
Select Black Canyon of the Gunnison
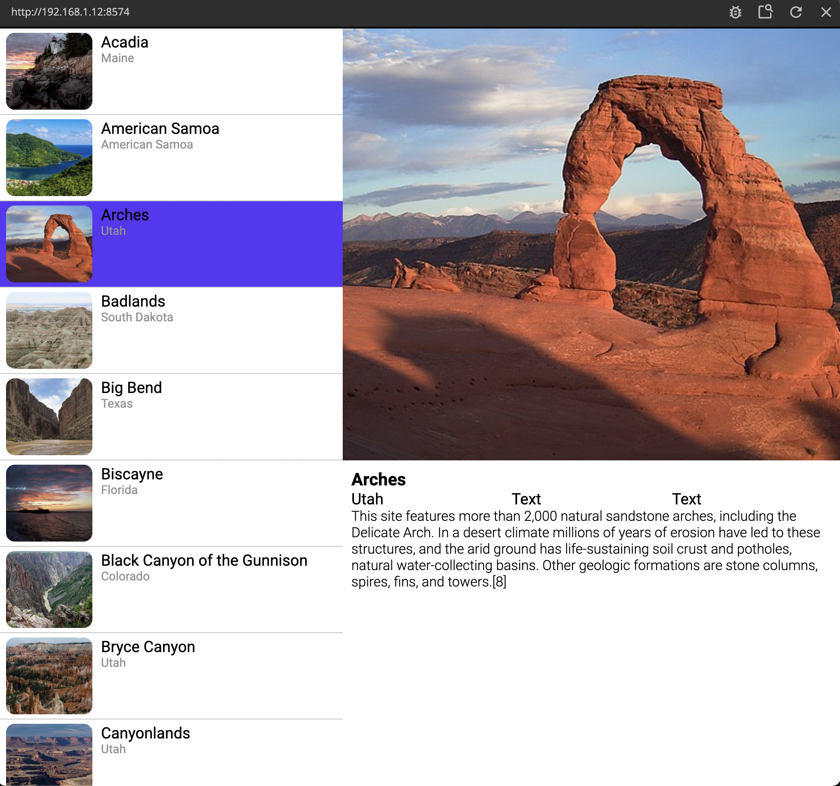pyautogui.click(x=171, y=589)
